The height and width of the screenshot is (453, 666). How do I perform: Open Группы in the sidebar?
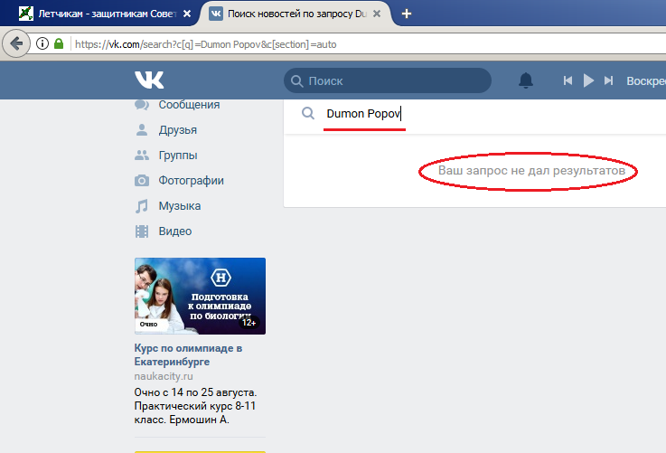tap(177, 156)
